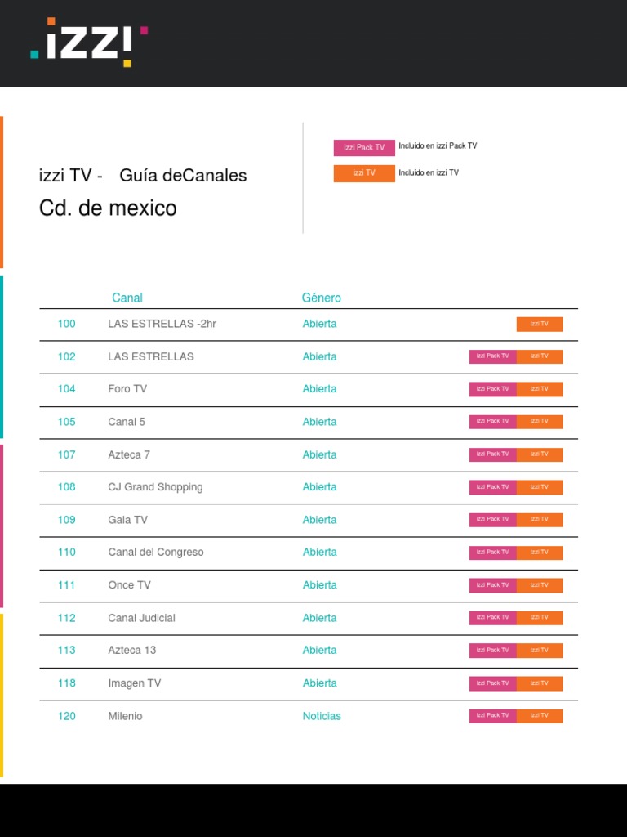Click channel number 107
Screen dimensions: 627x837
[x=66, y=454]
